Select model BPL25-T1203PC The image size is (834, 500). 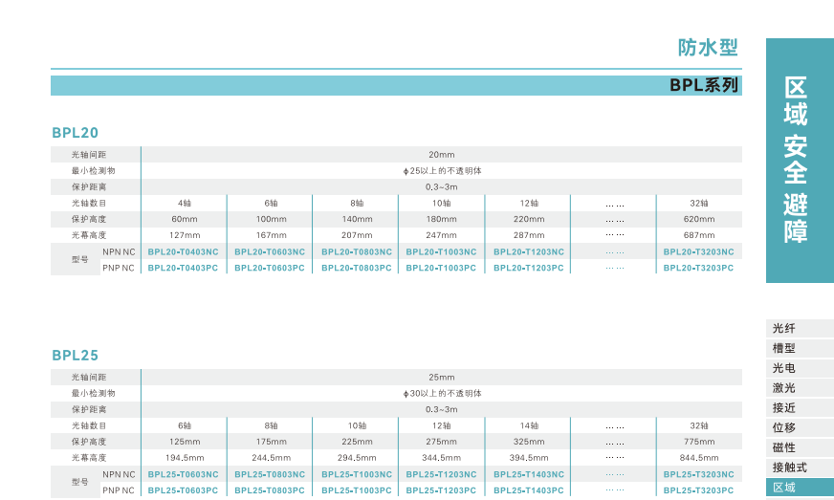(x=441, y=490)
